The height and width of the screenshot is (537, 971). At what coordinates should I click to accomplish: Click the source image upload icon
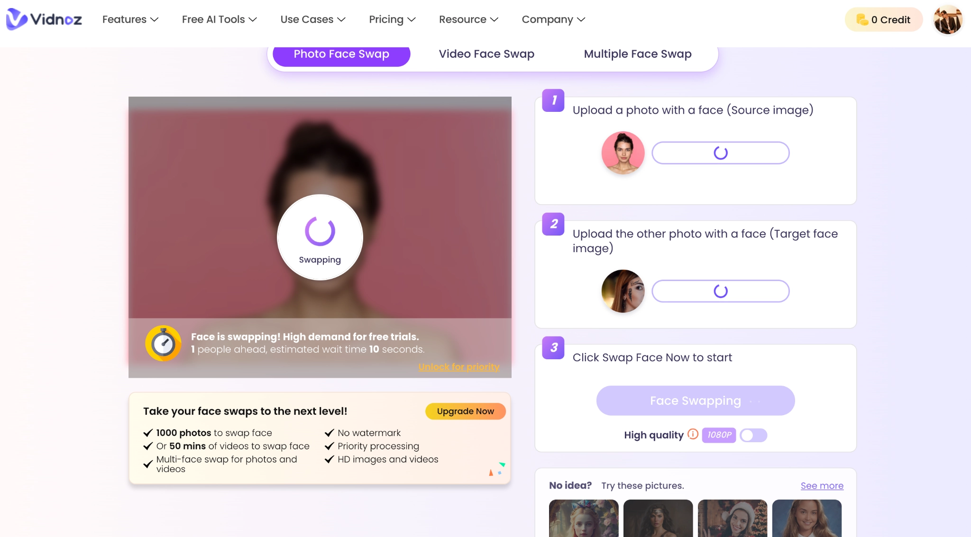point(623,153)
